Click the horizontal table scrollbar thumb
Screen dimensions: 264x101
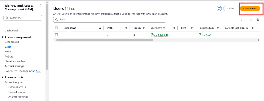(105, 40)
